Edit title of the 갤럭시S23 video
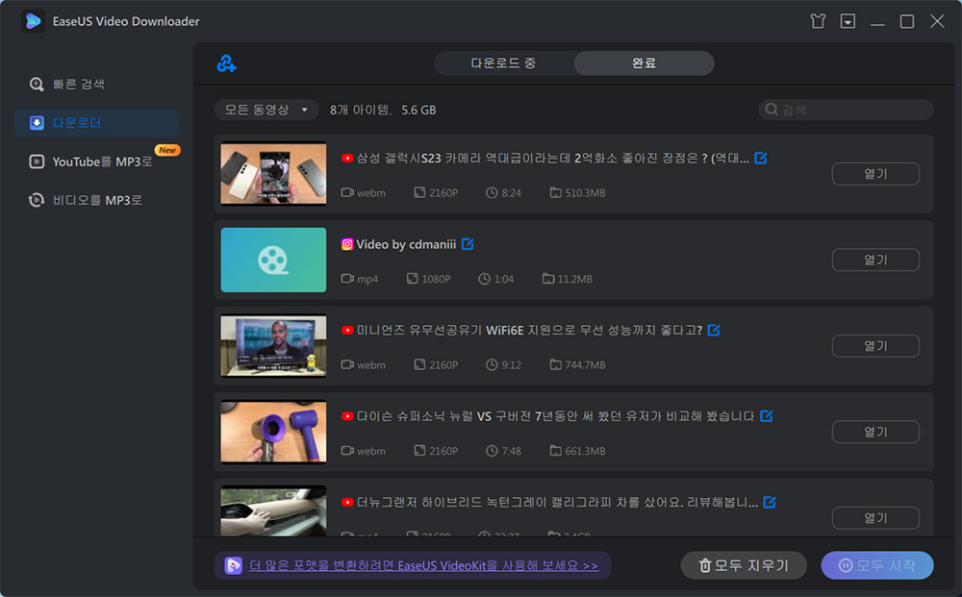This screenshot has width=962, height=597. 761,158
